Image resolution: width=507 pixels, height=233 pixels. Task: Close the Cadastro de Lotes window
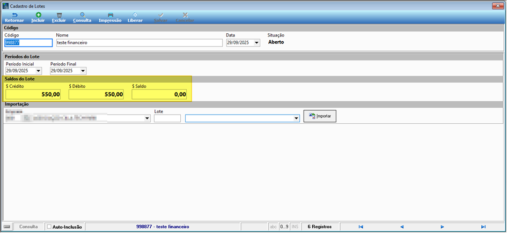497,6
